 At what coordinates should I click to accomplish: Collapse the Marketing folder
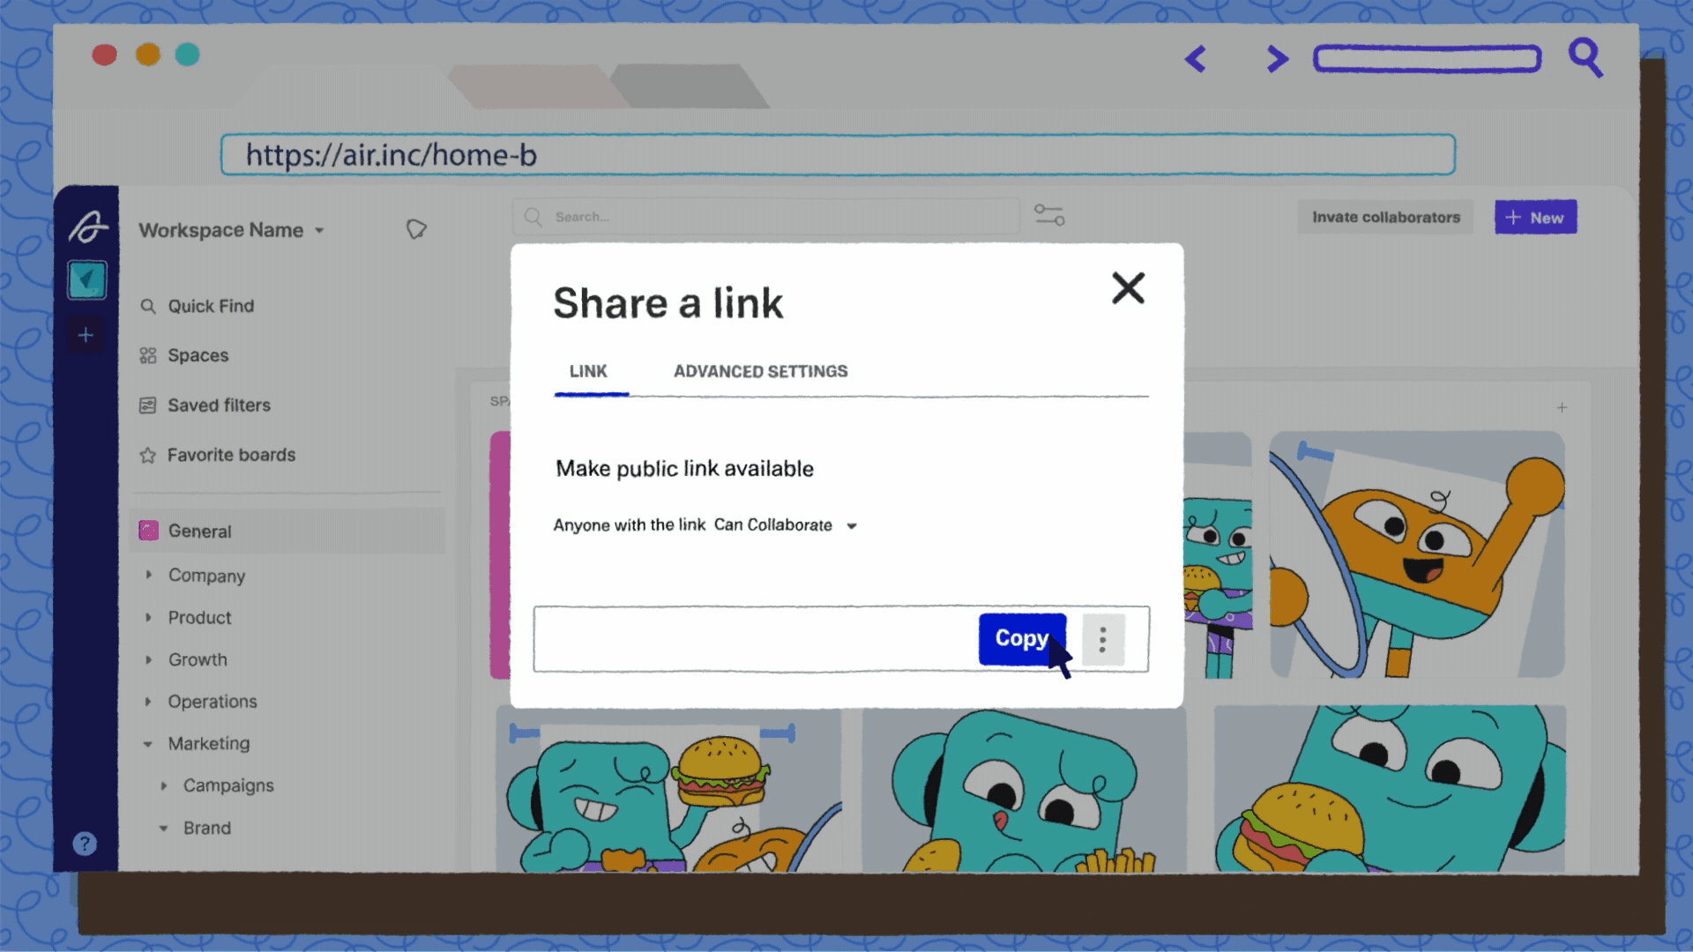tap(148, 744)
